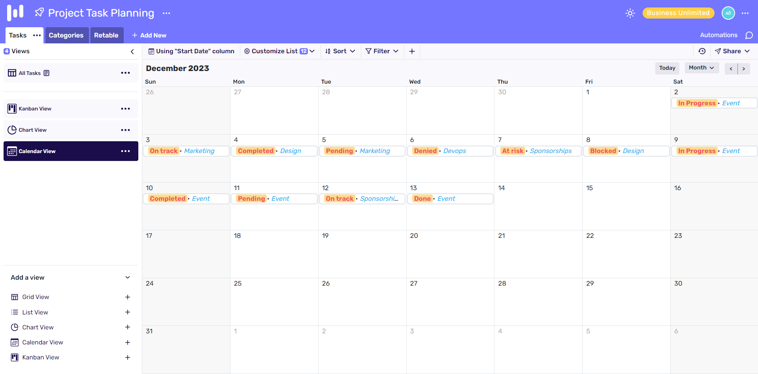Viewport: 758px width, 374px height.
Task: Click the Business Unlimited plan badge
Action: (x=678, y=13)
